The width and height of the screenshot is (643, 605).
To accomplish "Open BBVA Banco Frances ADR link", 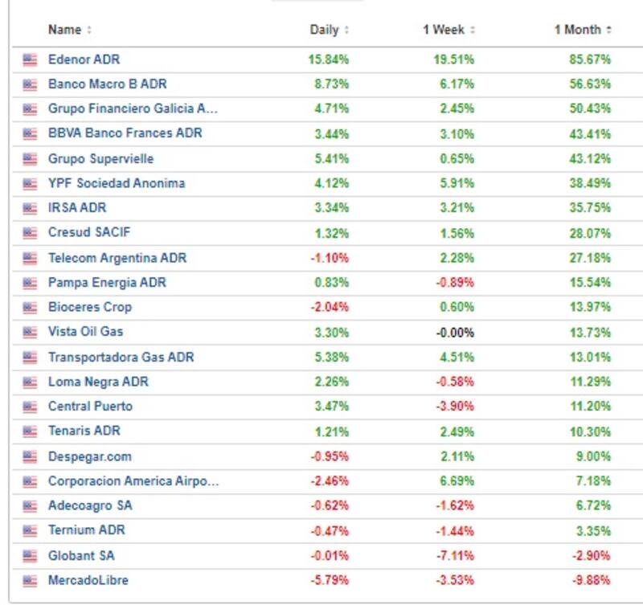I will (x=125, y=133).
